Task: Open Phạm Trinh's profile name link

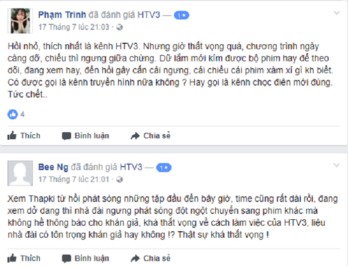Action: 62,15
